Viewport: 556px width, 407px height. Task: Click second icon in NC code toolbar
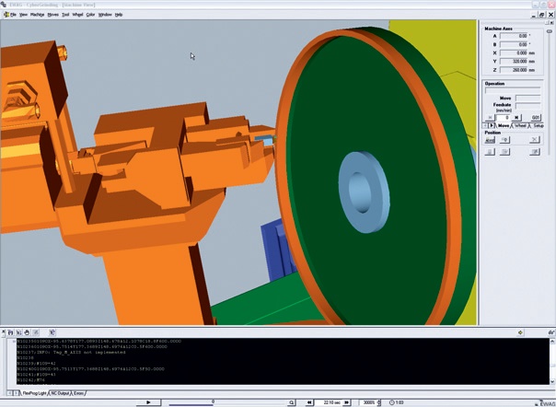pyautogui.click(x=18, y=332)
